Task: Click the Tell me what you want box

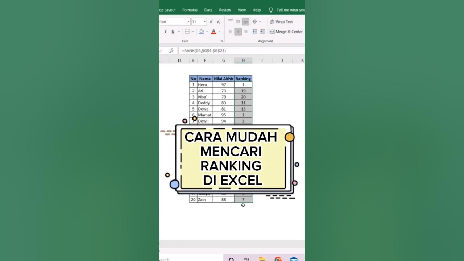Action: pos(290,10)
